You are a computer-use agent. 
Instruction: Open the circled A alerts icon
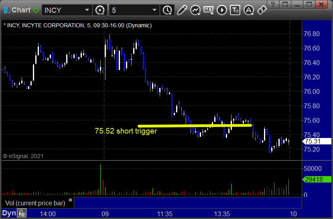pyautogui.click(x=249, y=10)
